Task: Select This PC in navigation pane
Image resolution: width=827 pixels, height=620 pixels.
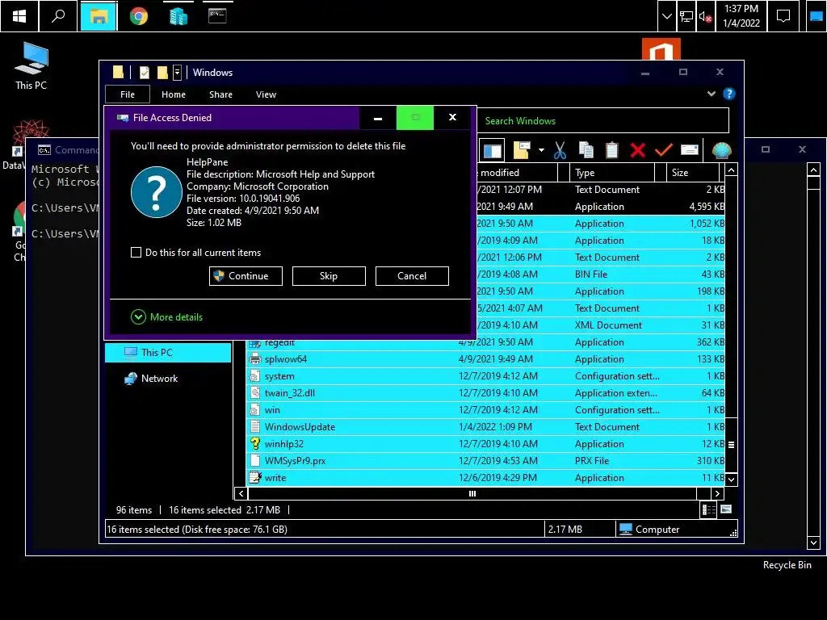Action: point(168,353)
